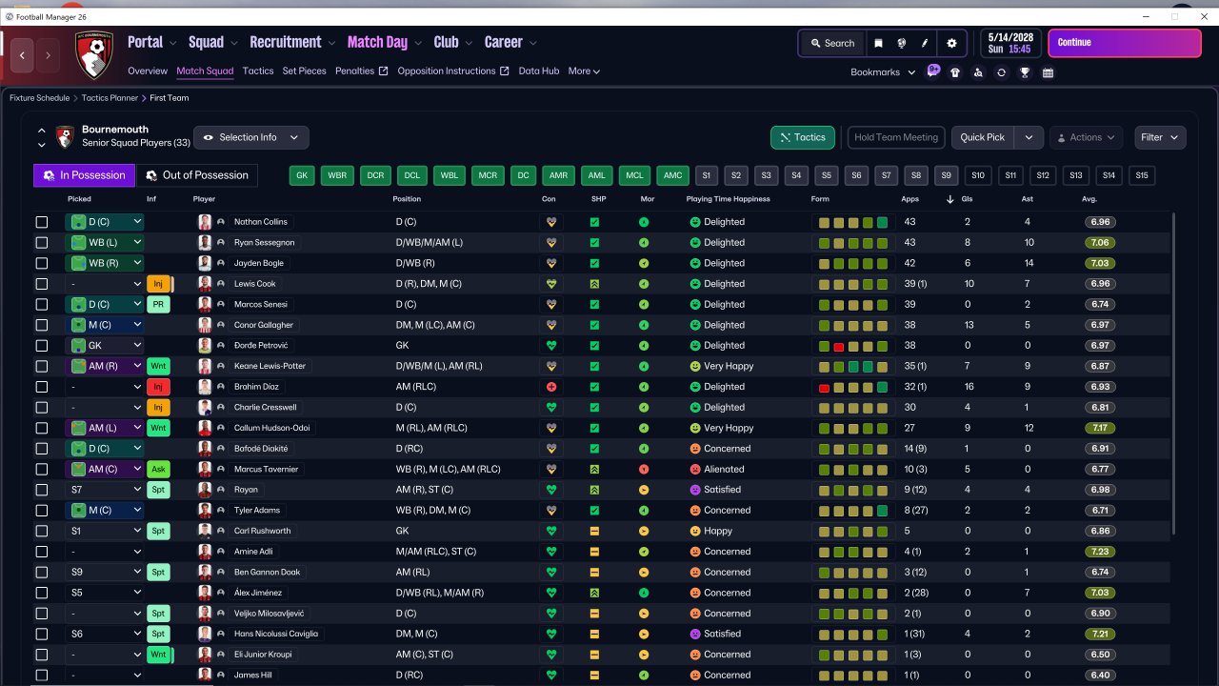The width and height of the screenshot is (1219, 686).
Task: Click the scouting search icon in the bookmarks bar
Action: tap(978, 72)
